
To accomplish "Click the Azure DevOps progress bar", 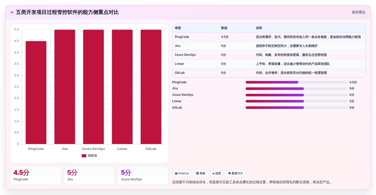I will (296, 95).
